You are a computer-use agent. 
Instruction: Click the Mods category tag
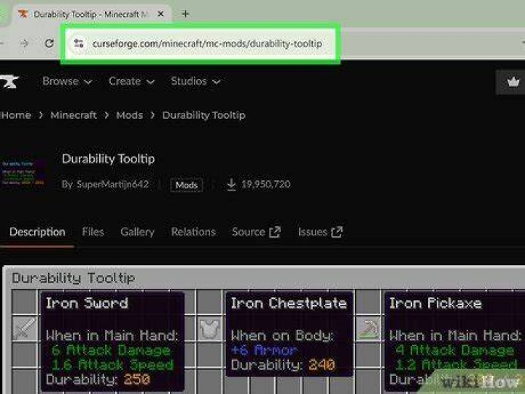[187, 185]
